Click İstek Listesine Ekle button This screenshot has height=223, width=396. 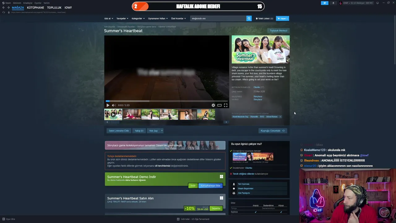pyautogui.click(x=119, y=131)
